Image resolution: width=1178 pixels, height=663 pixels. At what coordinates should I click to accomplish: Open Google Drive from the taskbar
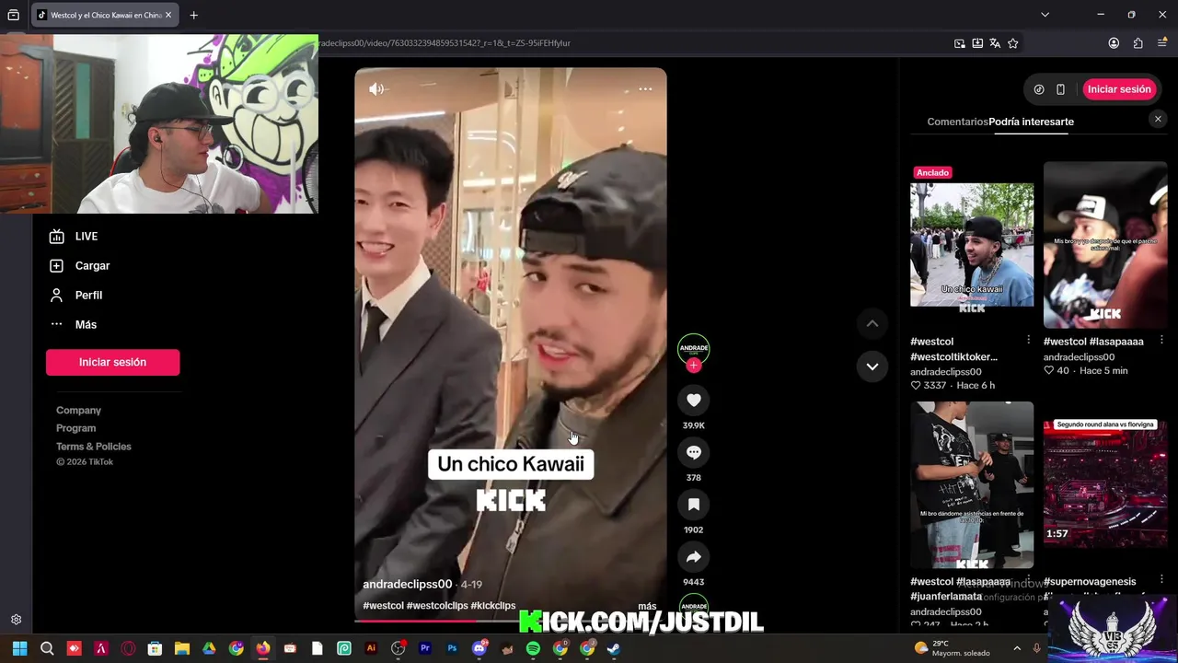(209, 648)
